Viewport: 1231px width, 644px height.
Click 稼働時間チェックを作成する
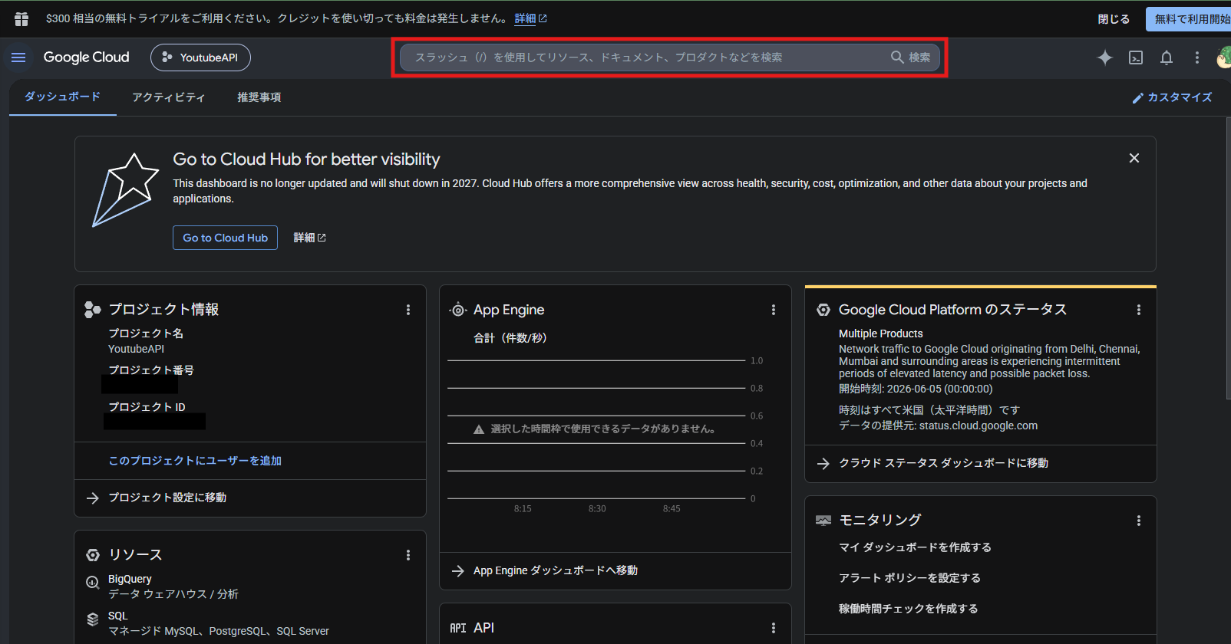908,609
